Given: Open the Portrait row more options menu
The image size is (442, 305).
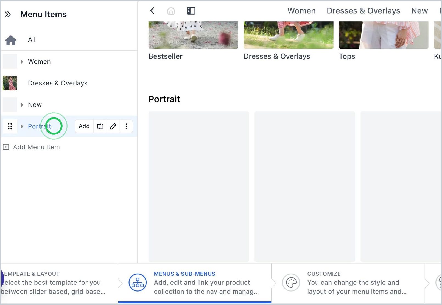Looking at the screenshot, I should click(126, 126).
